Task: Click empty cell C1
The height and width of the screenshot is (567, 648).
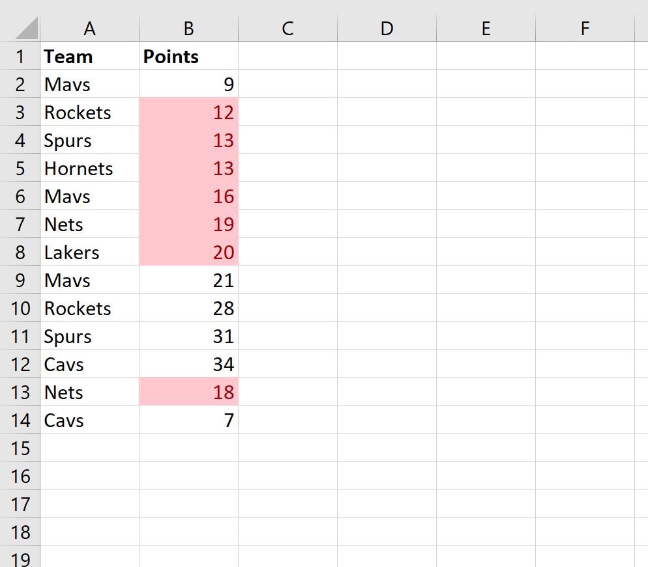Action: point(288,56)
